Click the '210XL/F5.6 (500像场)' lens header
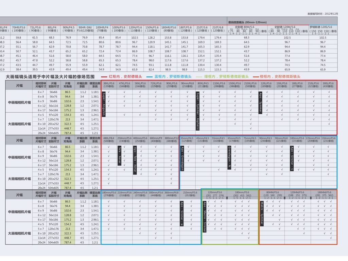The height and width of the screenshot is (261, 348). coord(250,85)
